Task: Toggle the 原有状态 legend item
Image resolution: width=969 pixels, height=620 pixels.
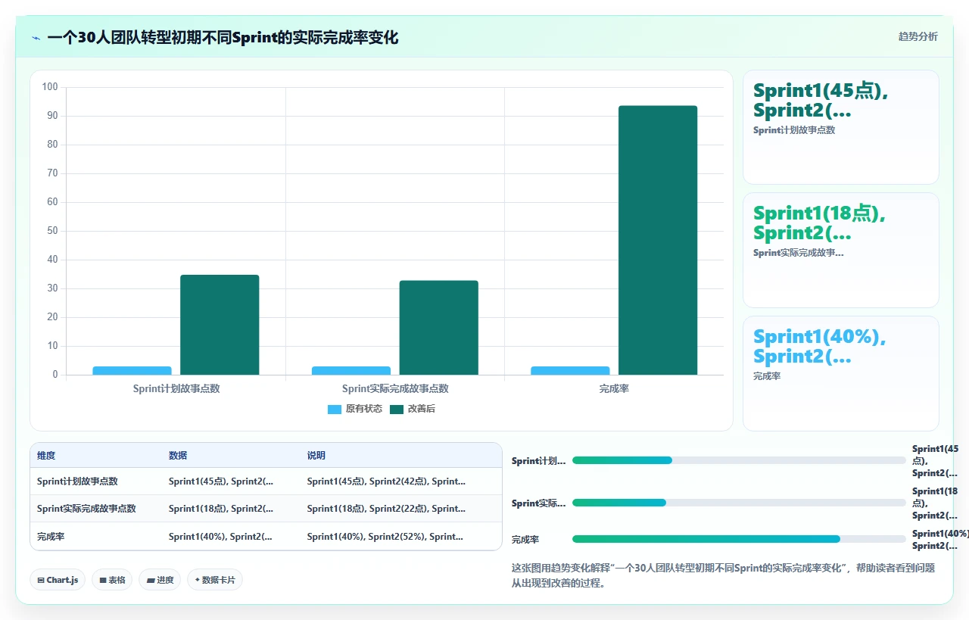Action: pyautogui.click(x=354, y=409)
